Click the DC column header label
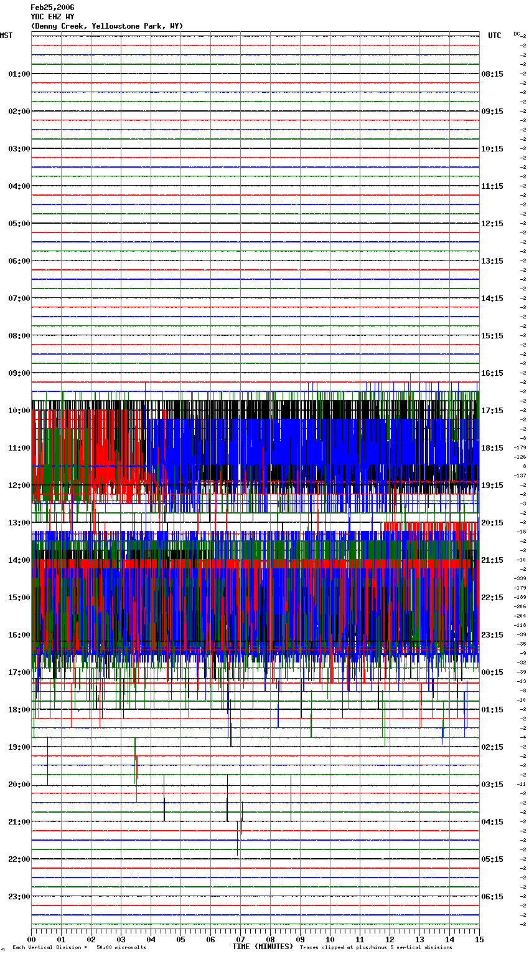The width and height of the screenshot is (529, 956). pos(517,34)
